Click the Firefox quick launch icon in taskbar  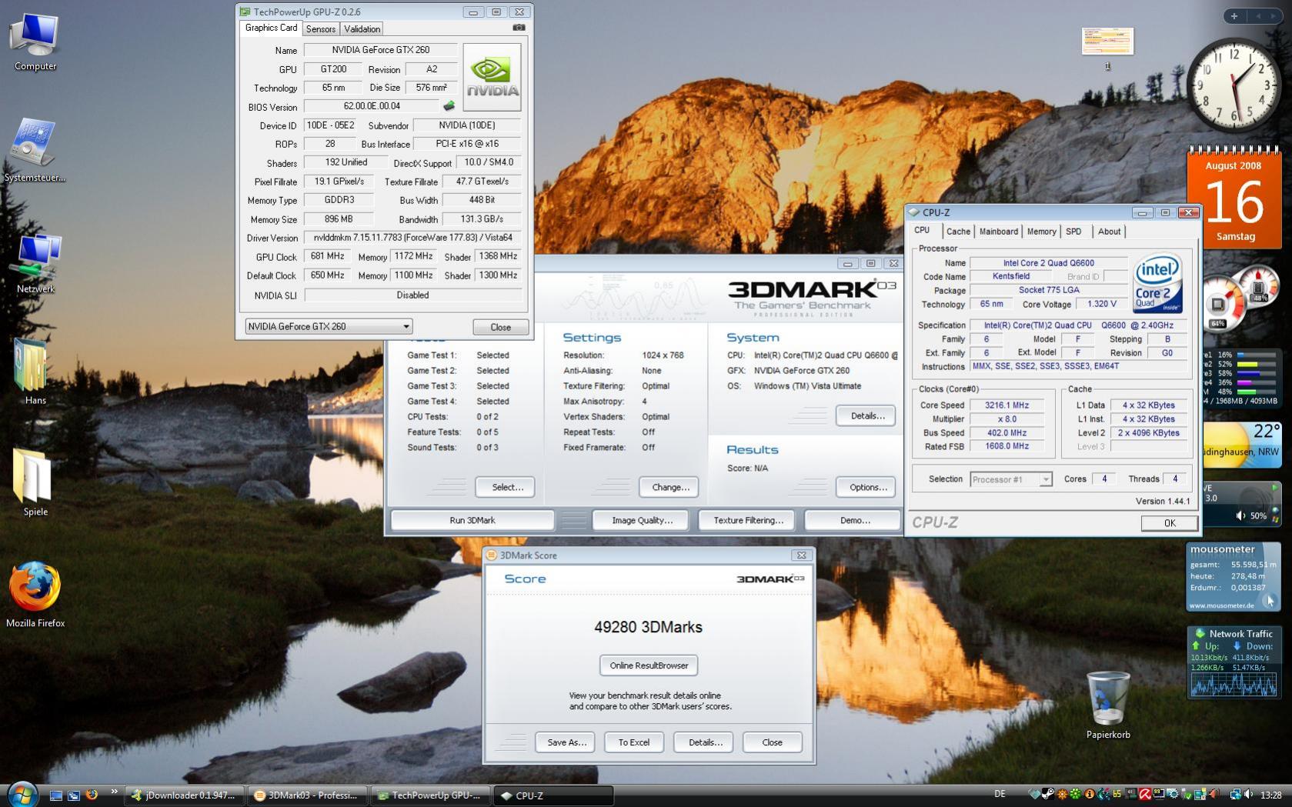click(x=92, y=795)
